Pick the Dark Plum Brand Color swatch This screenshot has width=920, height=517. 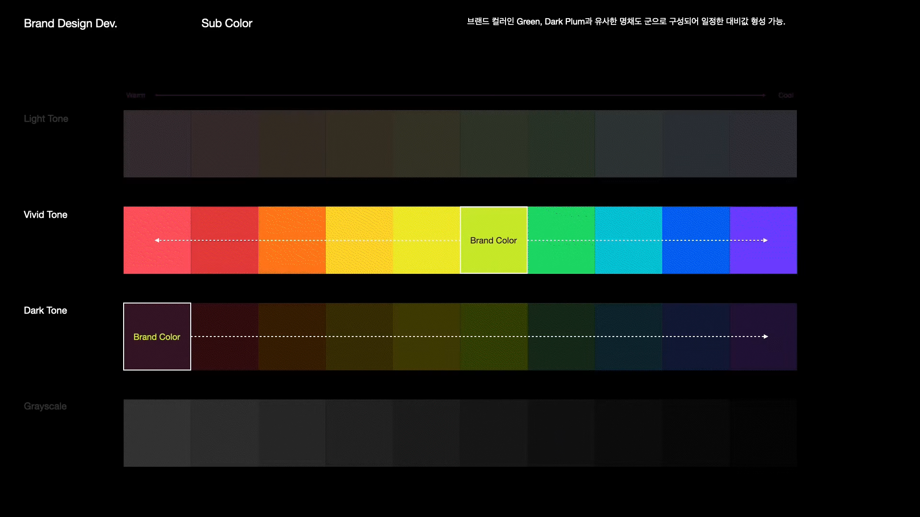[157, 337]
